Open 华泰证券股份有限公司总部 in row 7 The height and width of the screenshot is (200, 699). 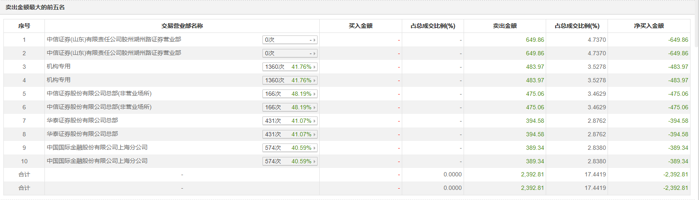point(82,120)
